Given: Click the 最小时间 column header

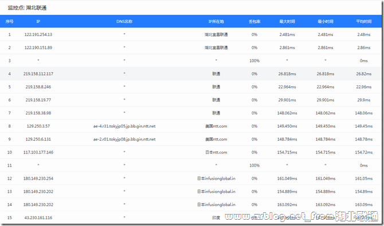Looking at the screenshot, I should [326, 22].
